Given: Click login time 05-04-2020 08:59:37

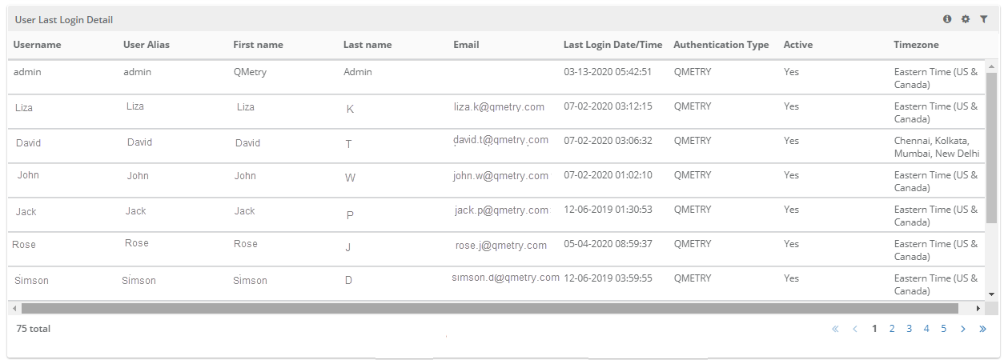Looking at the screenshot, I should (x=608, y=244).
